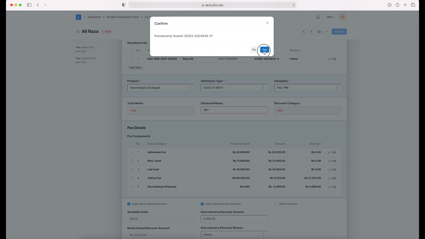
Task: Tick the checkbox of the Admission Fee row
Action: pos(131,152)
